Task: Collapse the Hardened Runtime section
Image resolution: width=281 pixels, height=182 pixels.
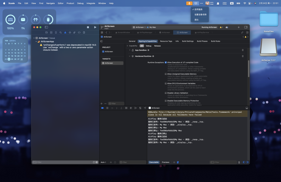Action: click(x=130, y=56)
